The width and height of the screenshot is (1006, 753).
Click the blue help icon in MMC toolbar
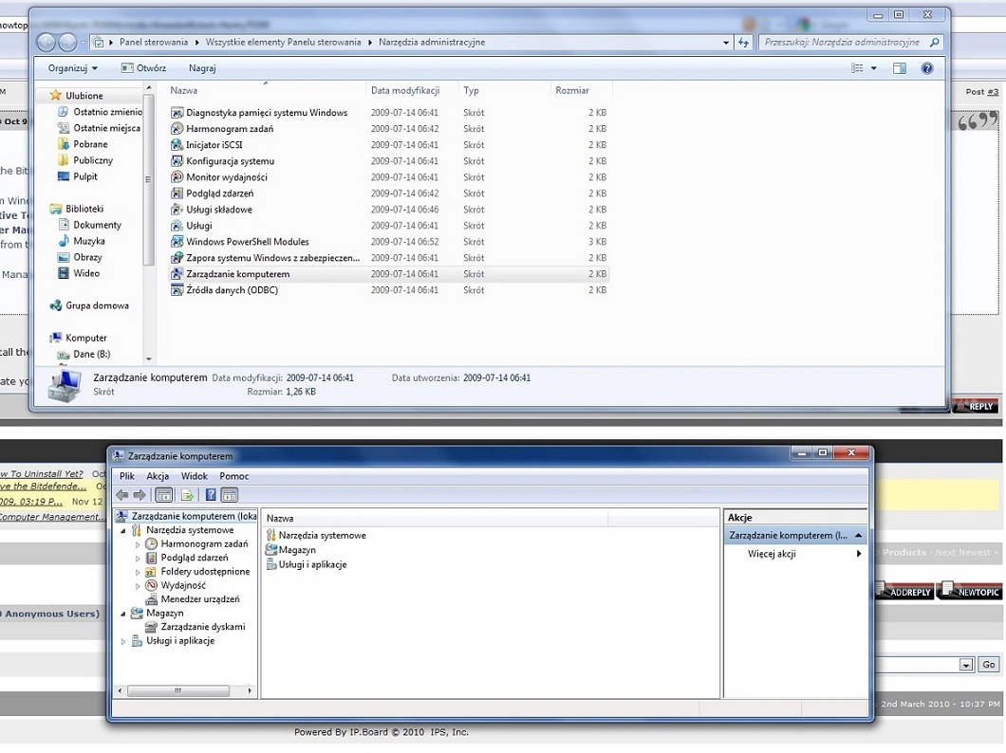pos(211,495)
